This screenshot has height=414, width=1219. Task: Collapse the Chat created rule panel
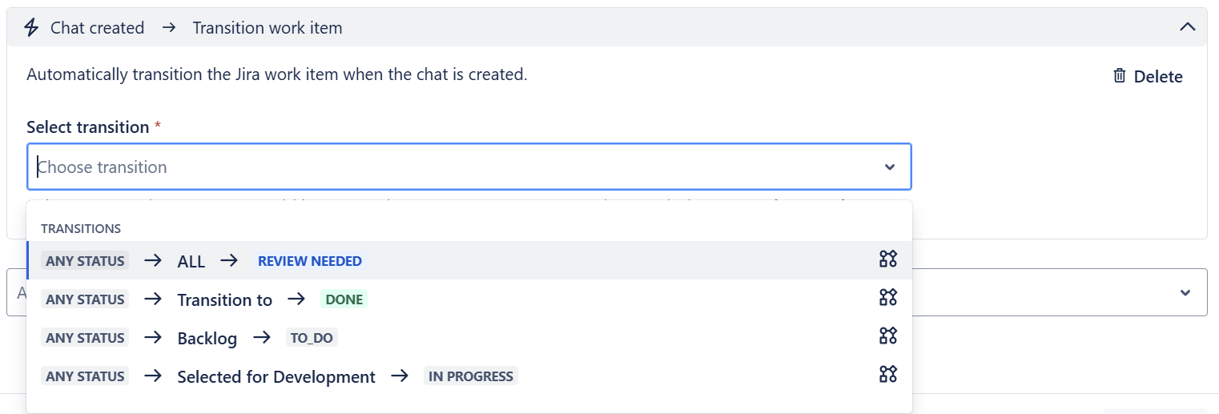click(1187, 27)
